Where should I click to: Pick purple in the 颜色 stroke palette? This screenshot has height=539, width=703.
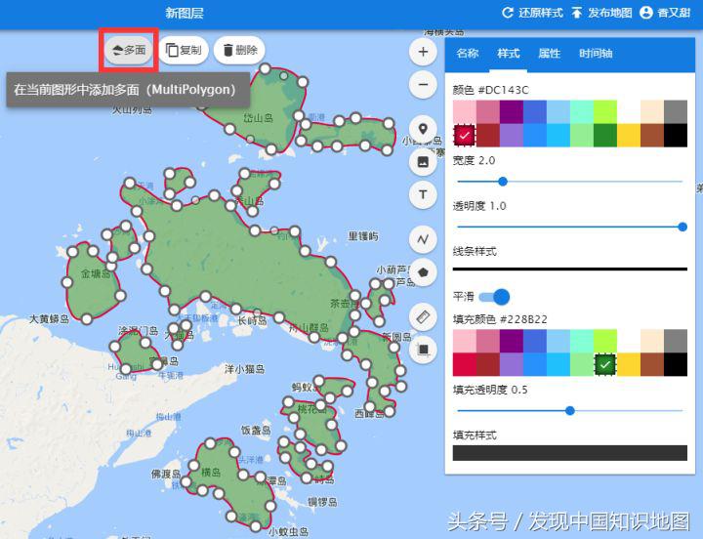(511, 111)
